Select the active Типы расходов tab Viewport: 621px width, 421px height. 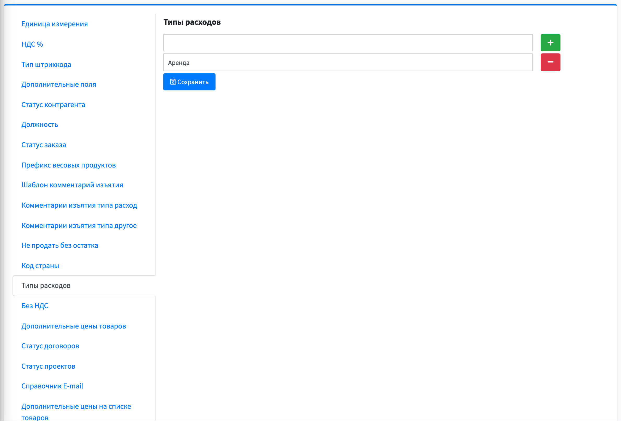click(84, 286)
